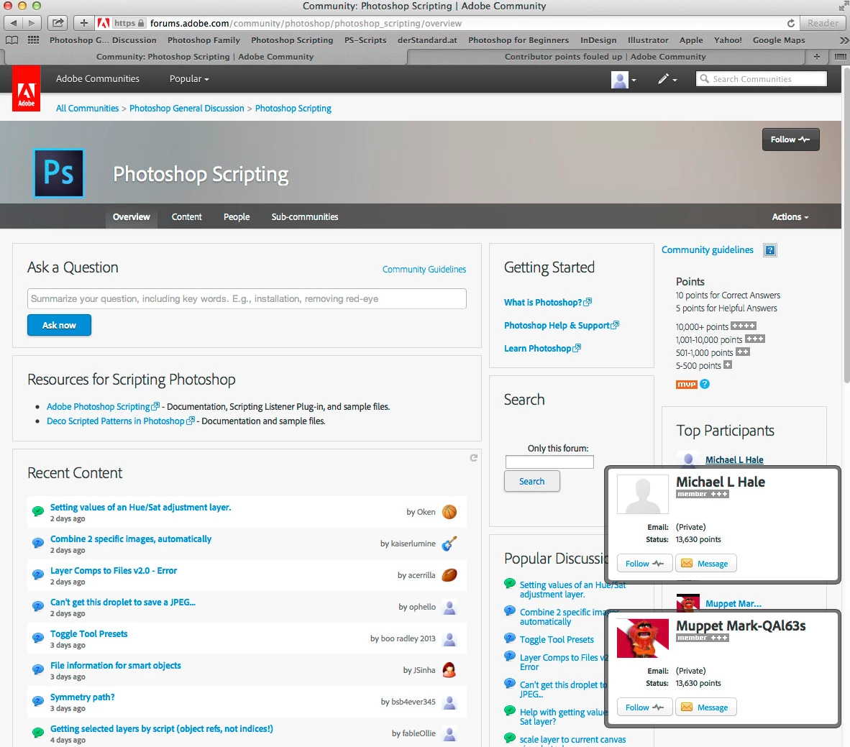
Task: Click the Muppet avatar in popup card
Action: (643, 638)
